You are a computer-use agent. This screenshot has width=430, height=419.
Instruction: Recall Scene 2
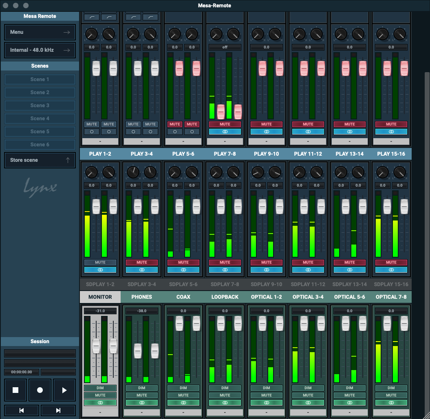[40, 93]
